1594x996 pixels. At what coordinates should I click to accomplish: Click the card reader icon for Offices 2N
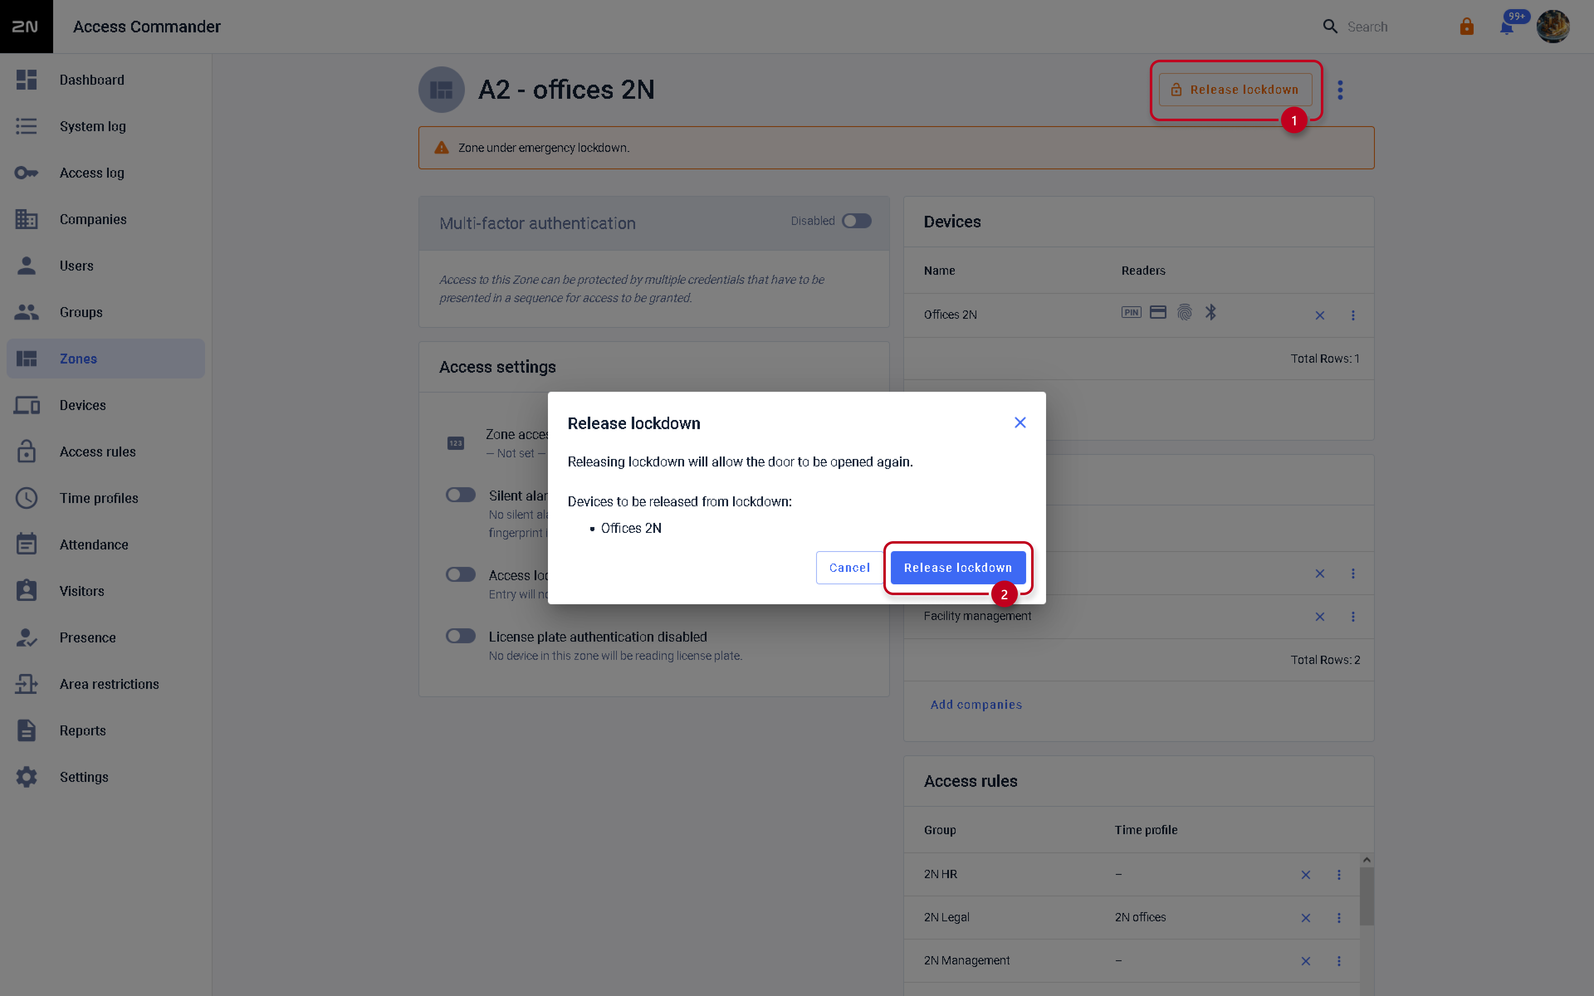click(x=1158, y=312)
